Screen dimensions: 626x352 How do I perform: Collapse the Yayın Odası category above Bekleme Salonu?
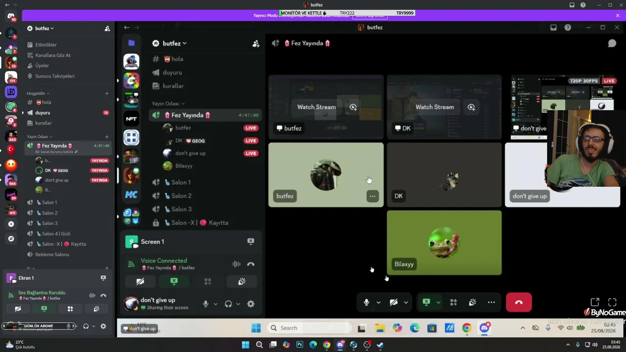tap(40, 137)
